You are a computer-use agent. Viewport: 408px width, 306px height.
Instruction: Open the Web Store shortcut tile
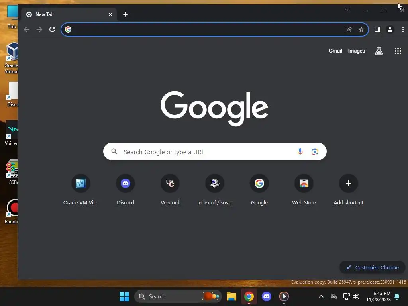[x=304, y=190]
